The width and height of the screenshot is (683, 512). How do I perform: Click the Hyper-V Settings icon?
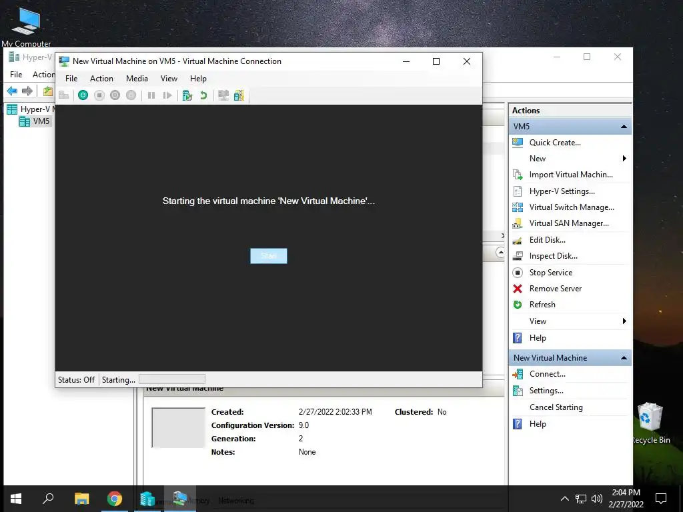[x=518, y=191]
